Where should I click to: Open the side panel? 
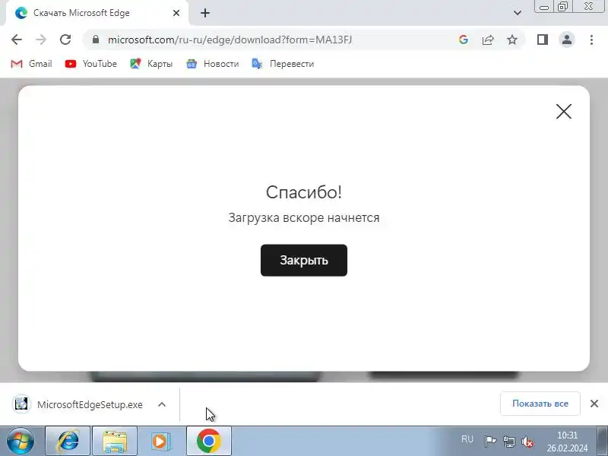tap(543, 40)
